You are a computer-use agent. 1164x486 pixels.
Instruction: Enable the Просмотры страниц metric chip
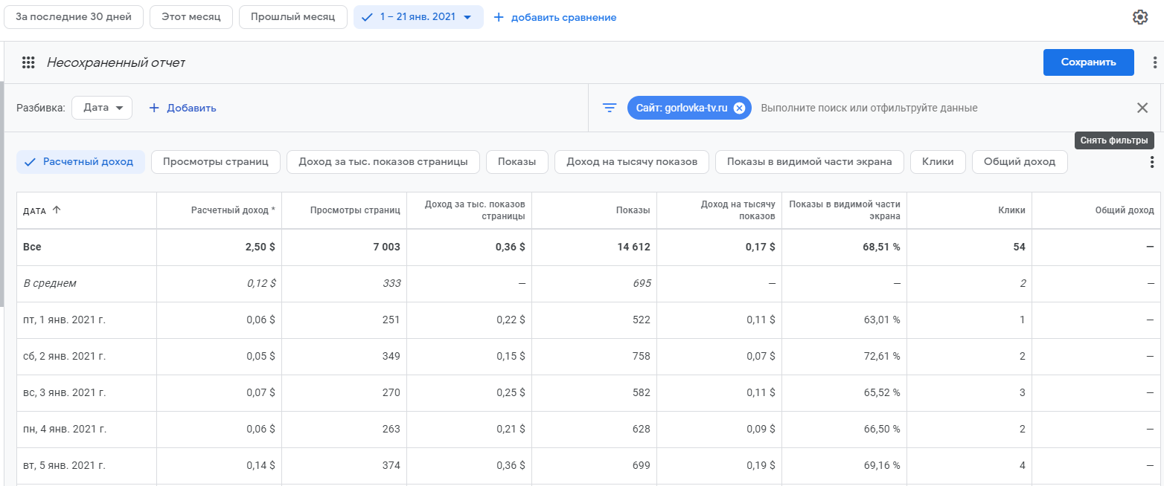(x=215, y=162)
